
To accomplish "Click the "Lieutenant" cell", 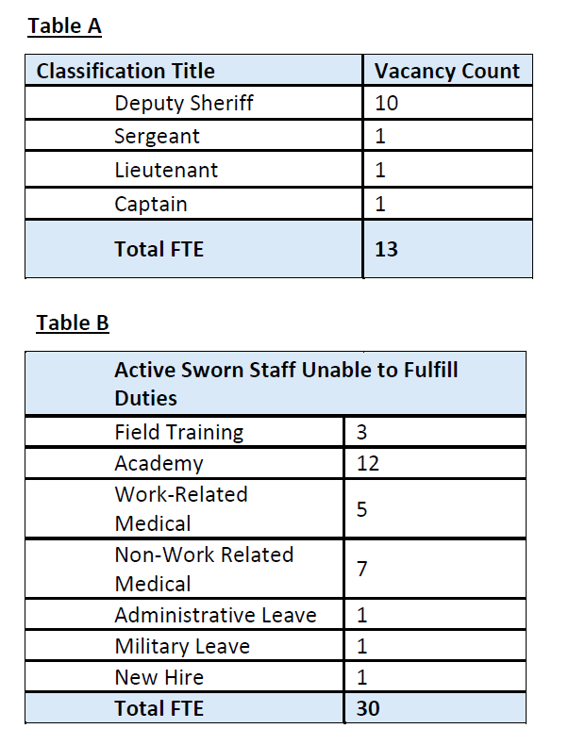I will [x=166, y=170].
